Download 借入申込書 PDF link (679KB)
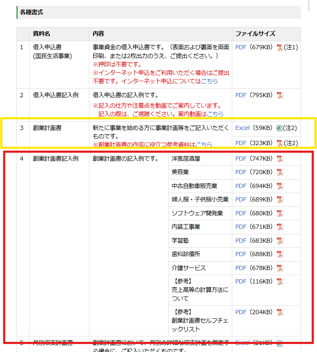This screenshot has width=317, height=352. point(241,48)
